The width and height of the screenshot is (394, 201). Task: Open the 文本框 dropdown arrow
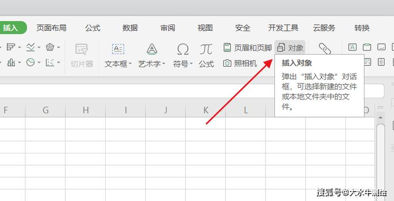pyautogui.click(x=130, y=63)
